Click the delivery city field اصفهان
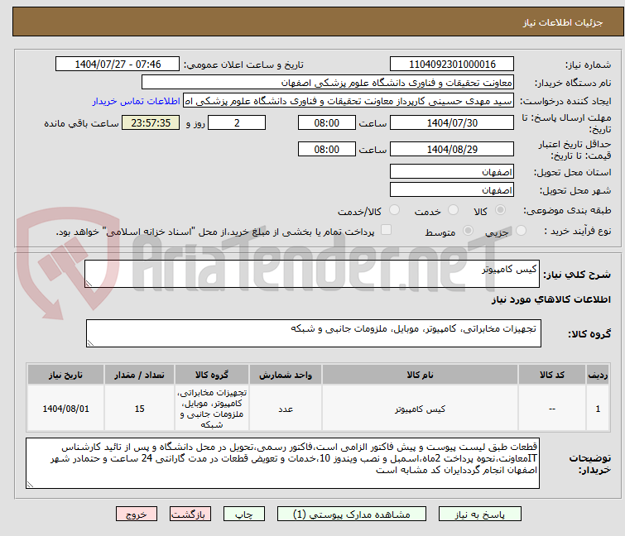The image size is (625, 536). pyautogui.click(x=452, y=189)
